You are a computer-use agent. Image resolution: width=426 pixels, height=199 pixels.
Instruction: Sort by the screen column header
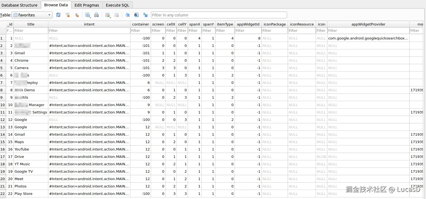(x=158, y=24)
